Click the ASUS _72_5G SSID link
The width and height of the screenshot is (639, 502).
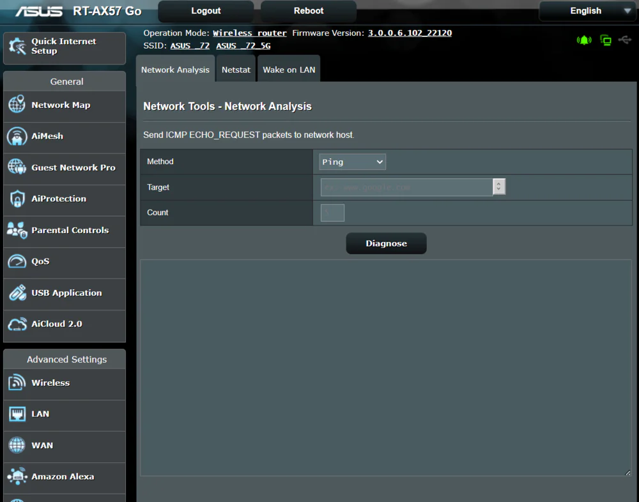point(243,45)
